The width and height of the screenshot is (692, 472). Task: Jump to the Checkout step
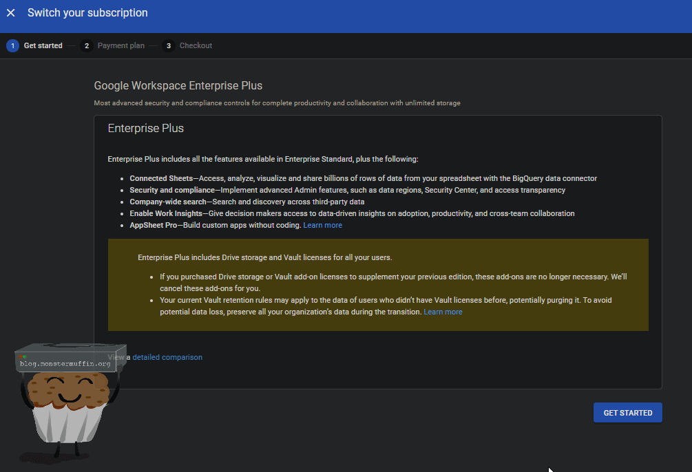click(x=196, y=46)
